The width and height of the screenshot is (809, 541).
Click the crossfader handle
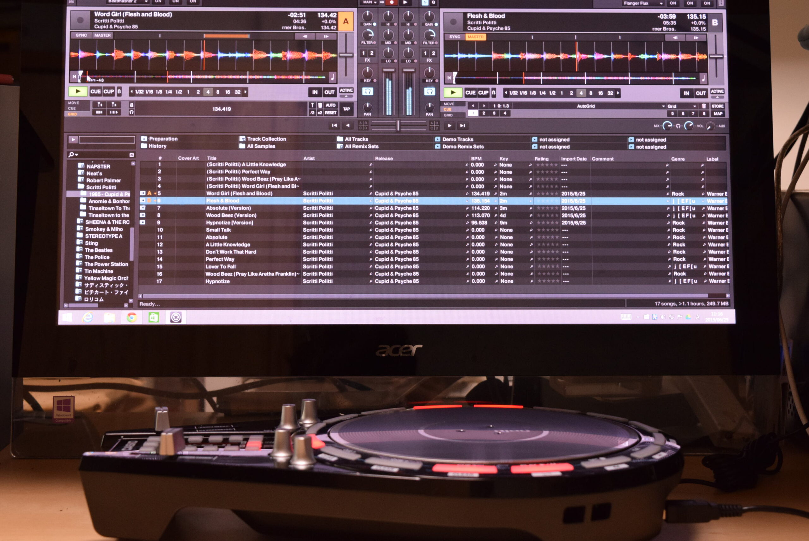coord(398,125)
